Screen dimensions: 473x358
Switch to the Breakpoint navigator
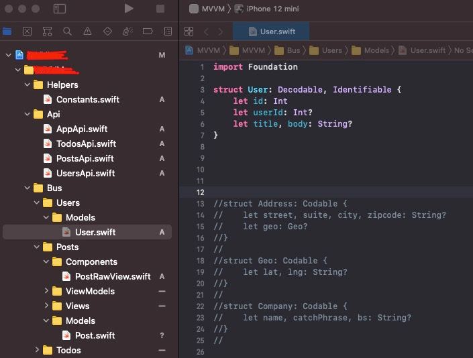click(148, 31)
